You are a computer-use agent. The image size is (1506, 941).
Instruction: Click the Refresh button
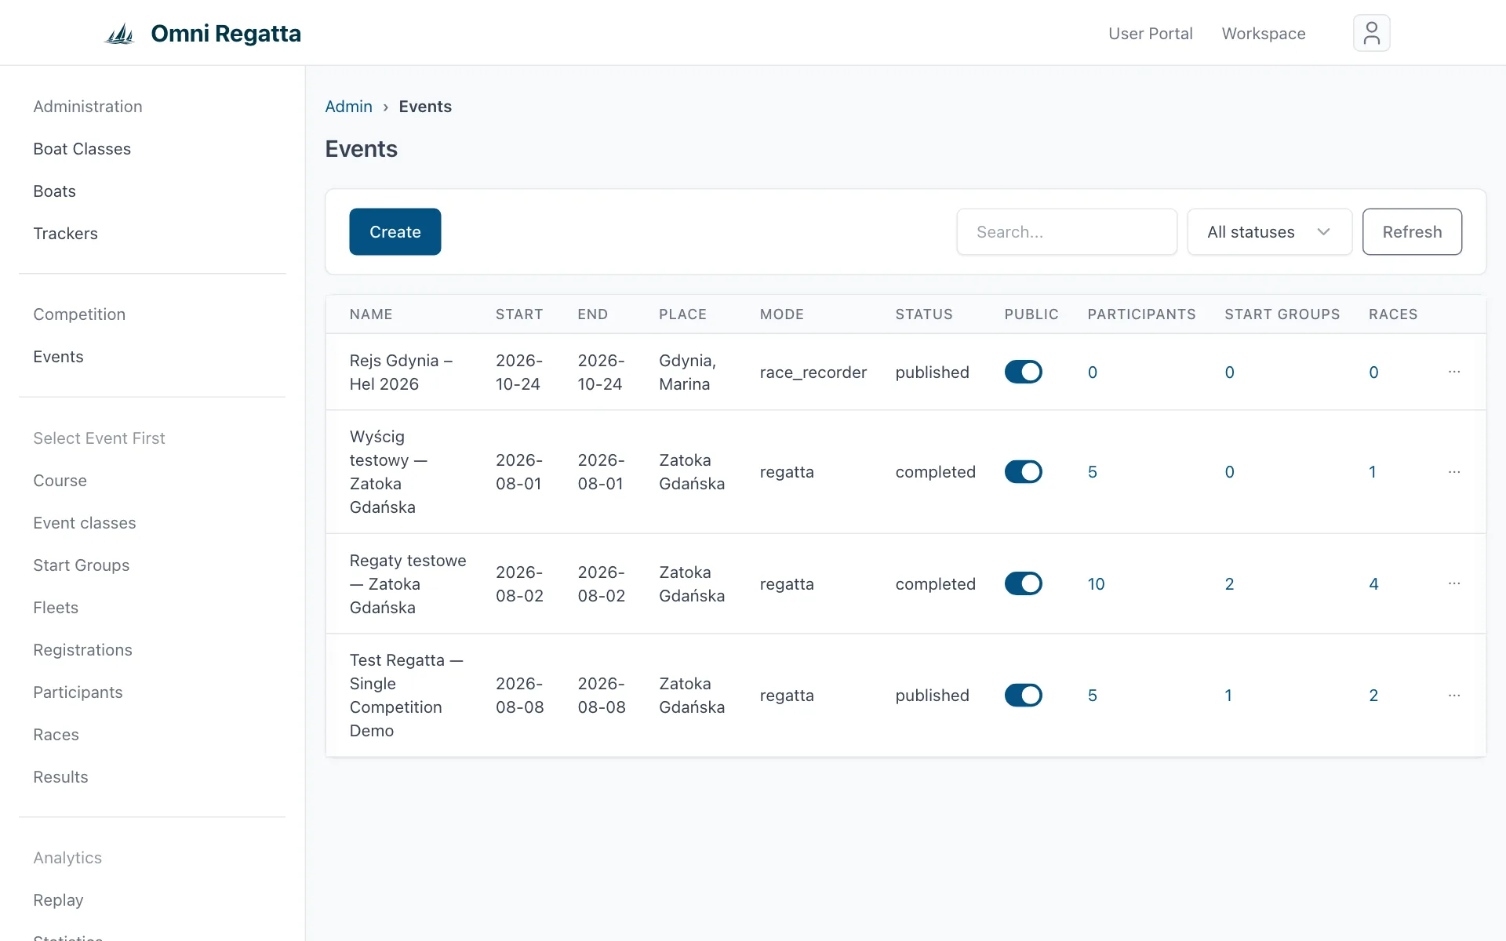tap(1412, 232)
